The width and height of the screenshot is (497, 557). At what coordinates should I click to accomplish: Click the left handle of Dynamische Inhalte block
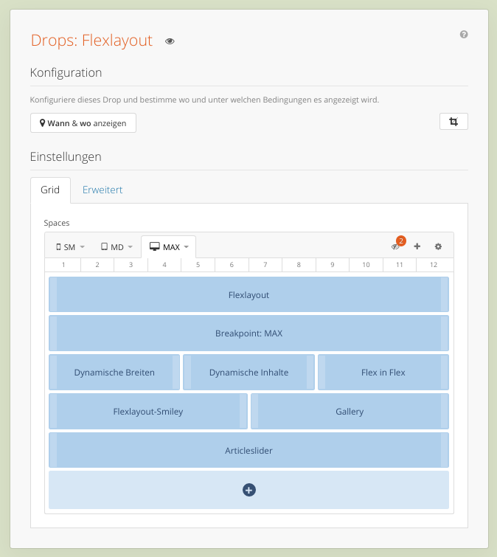[187, 373]
